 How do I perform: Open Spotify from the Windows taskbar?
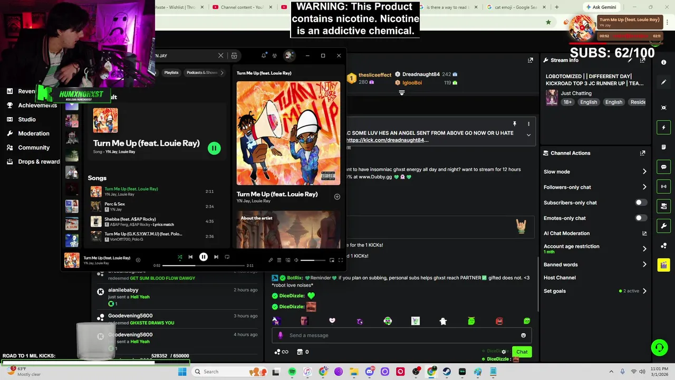(x=292, y=372)
